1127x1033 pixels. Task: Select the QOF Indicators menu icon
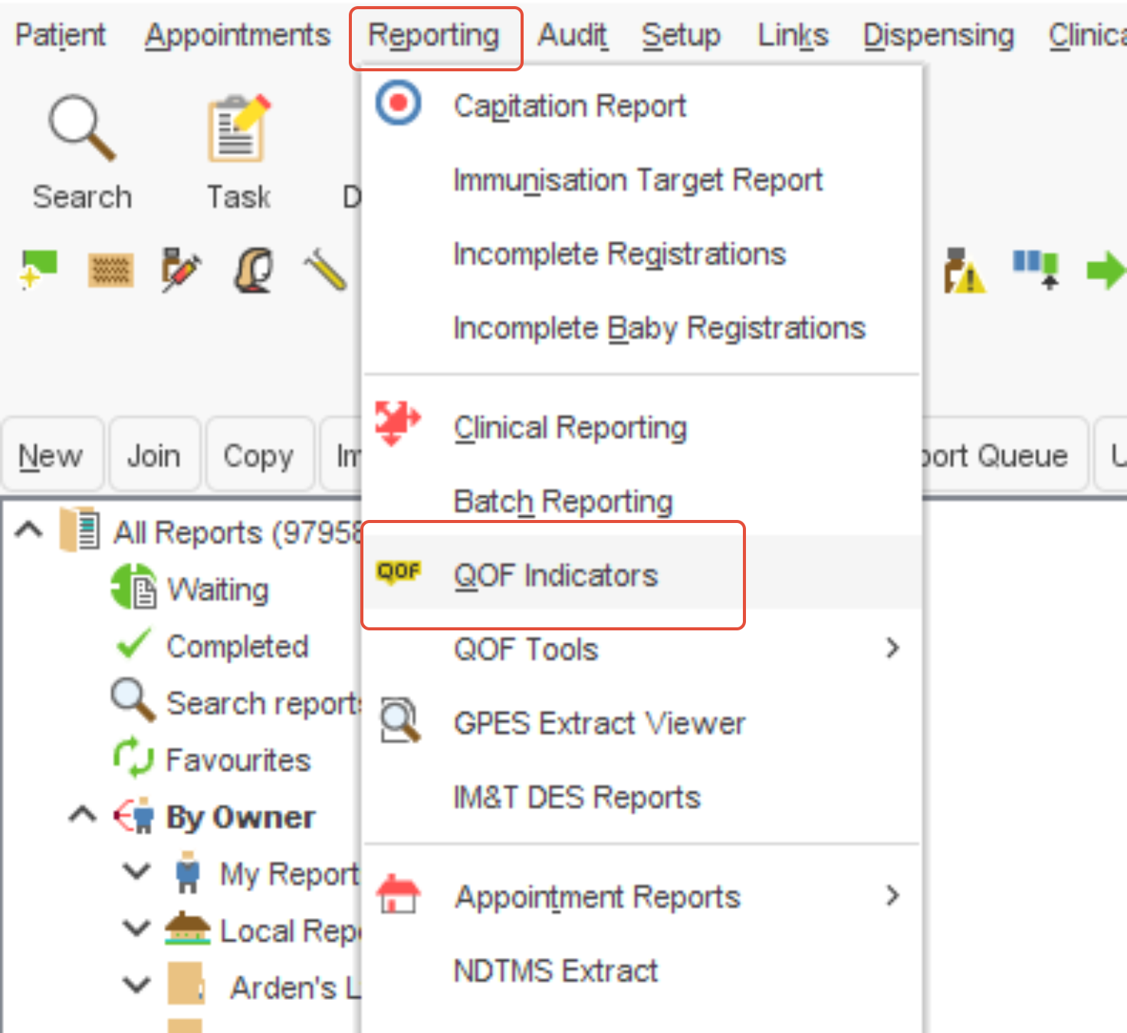coord(399,571)
